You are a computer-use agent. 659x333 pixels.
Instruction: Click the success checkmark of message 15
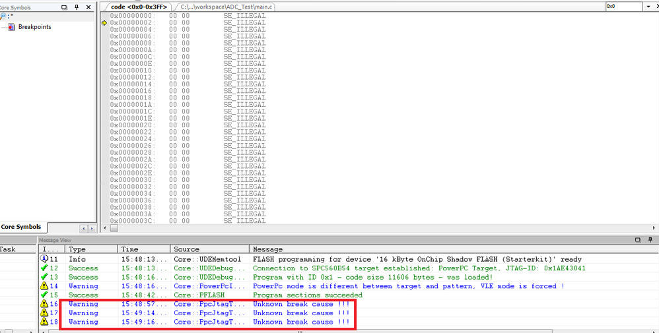pyautogui.click(x=44, y=295)
